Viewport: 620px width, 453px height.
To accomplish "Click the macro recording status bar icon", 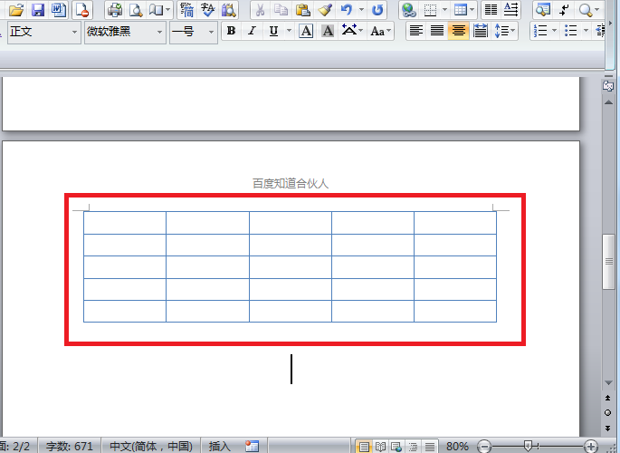I will pyautogui.click(x=252, y=447).
